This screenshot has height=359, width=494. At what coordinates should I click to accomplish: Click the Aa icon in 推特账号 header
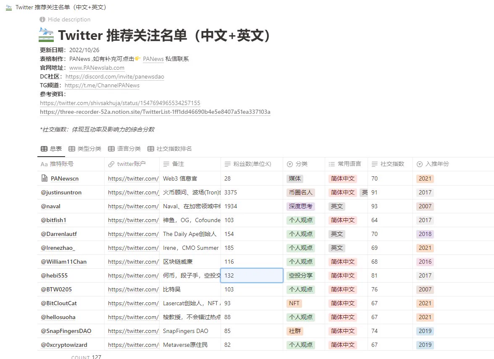tap(44, 164)
